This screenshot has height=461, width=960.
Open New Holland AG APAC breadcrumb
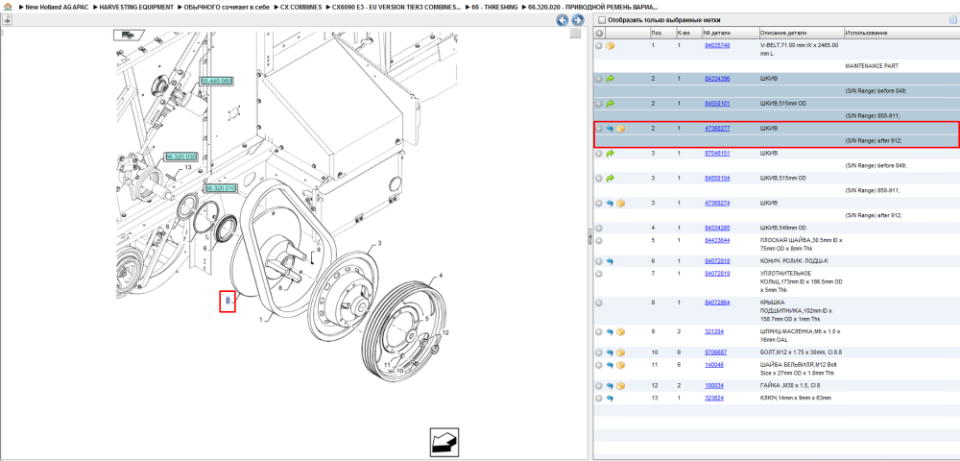coord(57,7)
